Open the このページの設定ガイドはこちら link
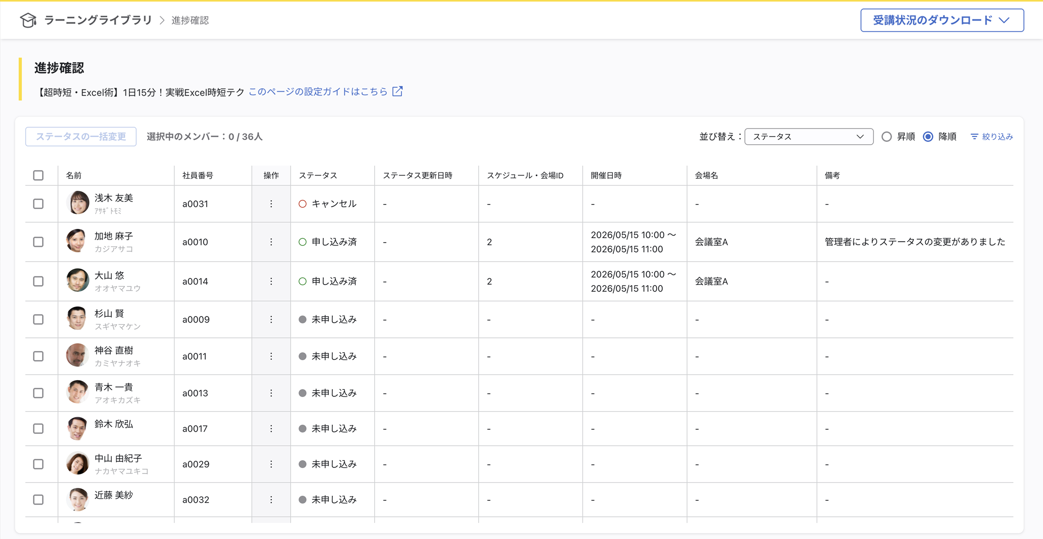This screenshot has width=1043, height=539. pos(318,92)
